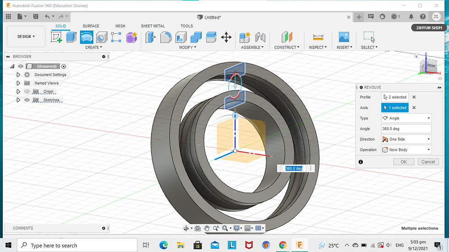449x252 pixels.
Task: Expand the Origin node
Action: pyautogui.click(x=18, y=91)
